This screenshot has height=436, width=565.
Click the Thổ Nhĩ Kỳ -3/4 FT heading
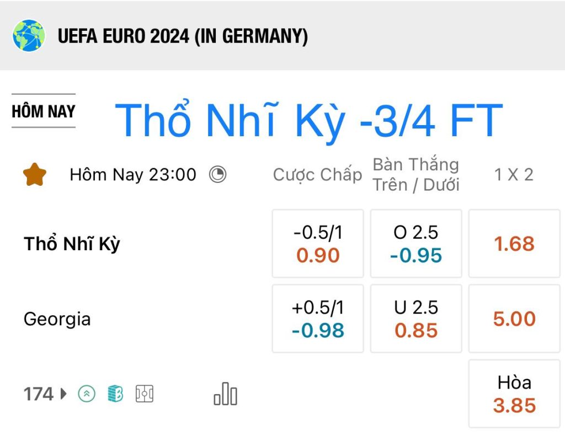[x=309, y=121]
